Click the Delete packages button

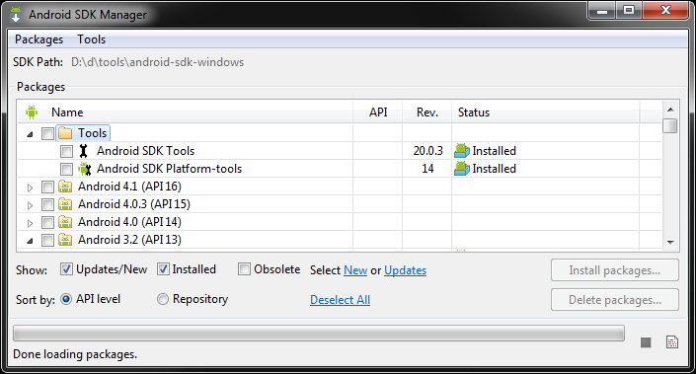click(615, 300)
